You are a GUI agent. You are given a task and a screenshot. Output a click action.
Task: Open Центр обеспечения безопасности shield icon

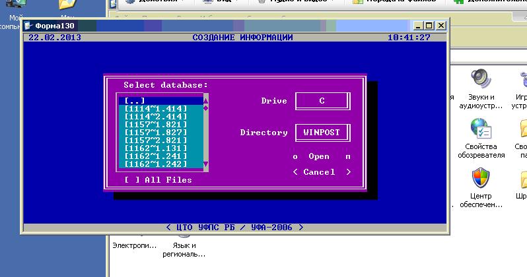tap(481, 188)
